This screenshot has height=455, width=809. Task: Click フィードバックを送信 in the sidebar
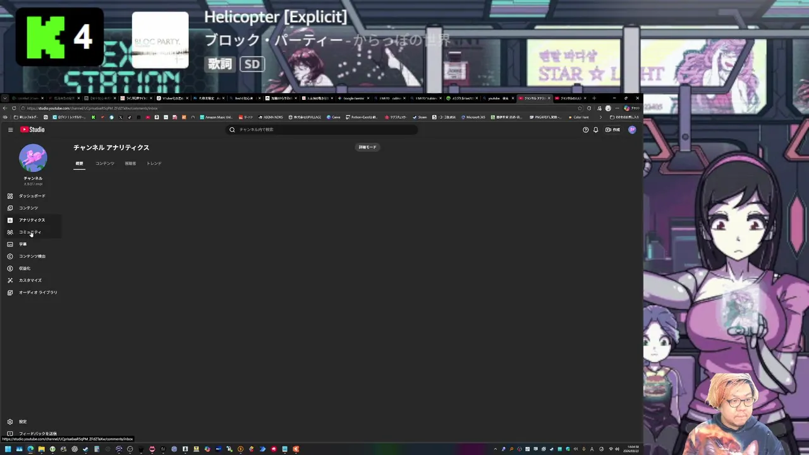32,434
